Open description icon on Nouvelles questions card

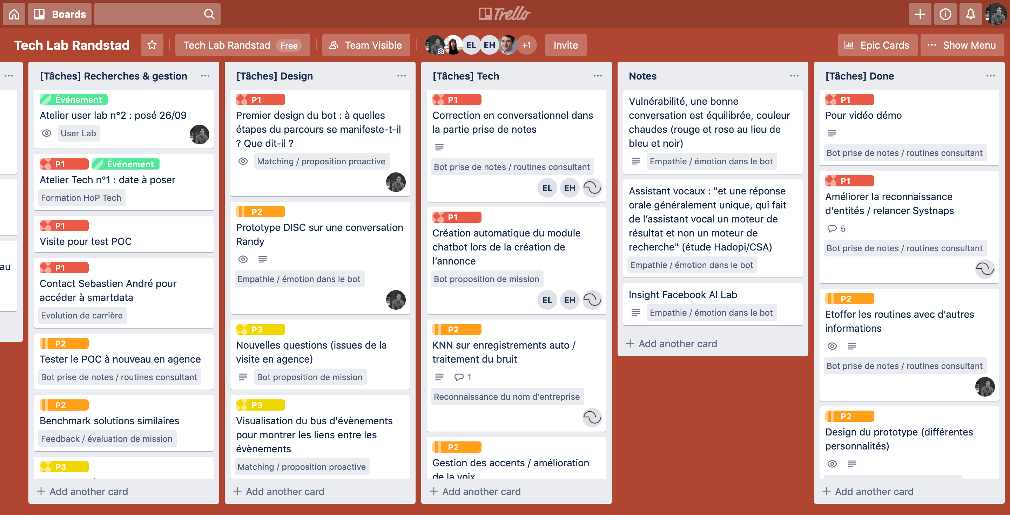click(243, 377)
